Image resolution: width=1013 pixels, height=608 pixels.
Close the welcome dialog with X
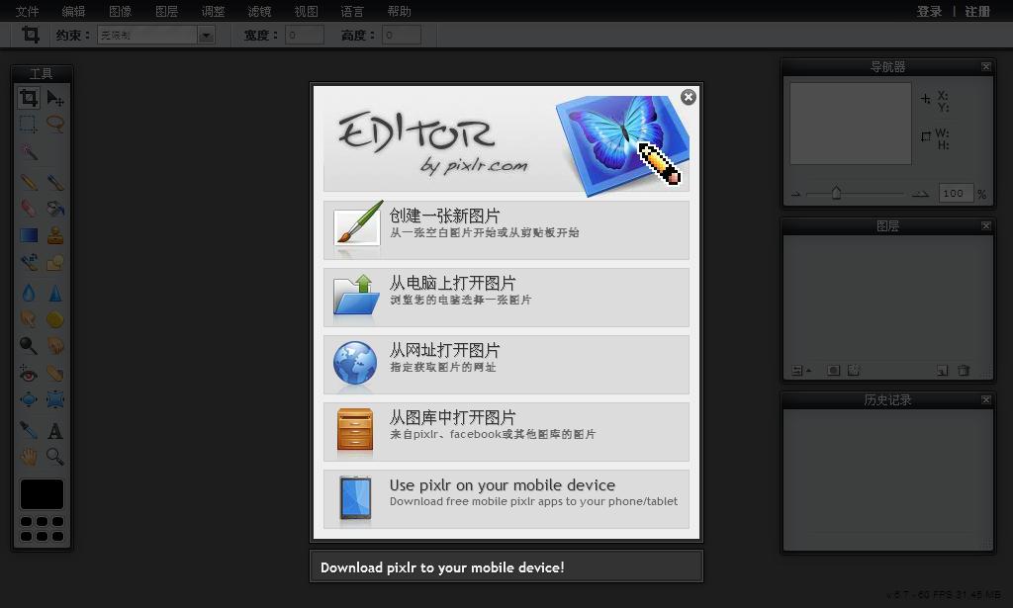689,97
